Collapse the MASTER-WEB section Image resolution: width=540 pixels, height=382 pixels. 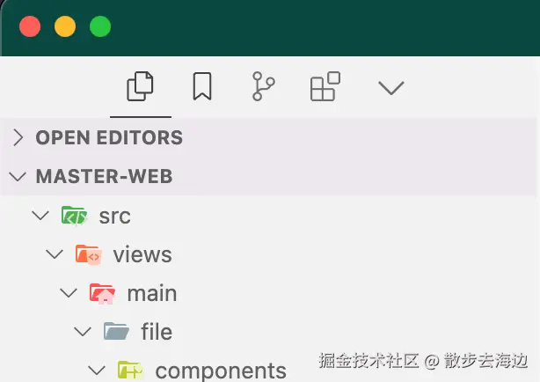click(18, 176)
